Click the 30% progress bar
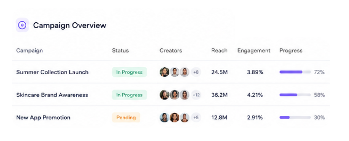 point(295,117)
